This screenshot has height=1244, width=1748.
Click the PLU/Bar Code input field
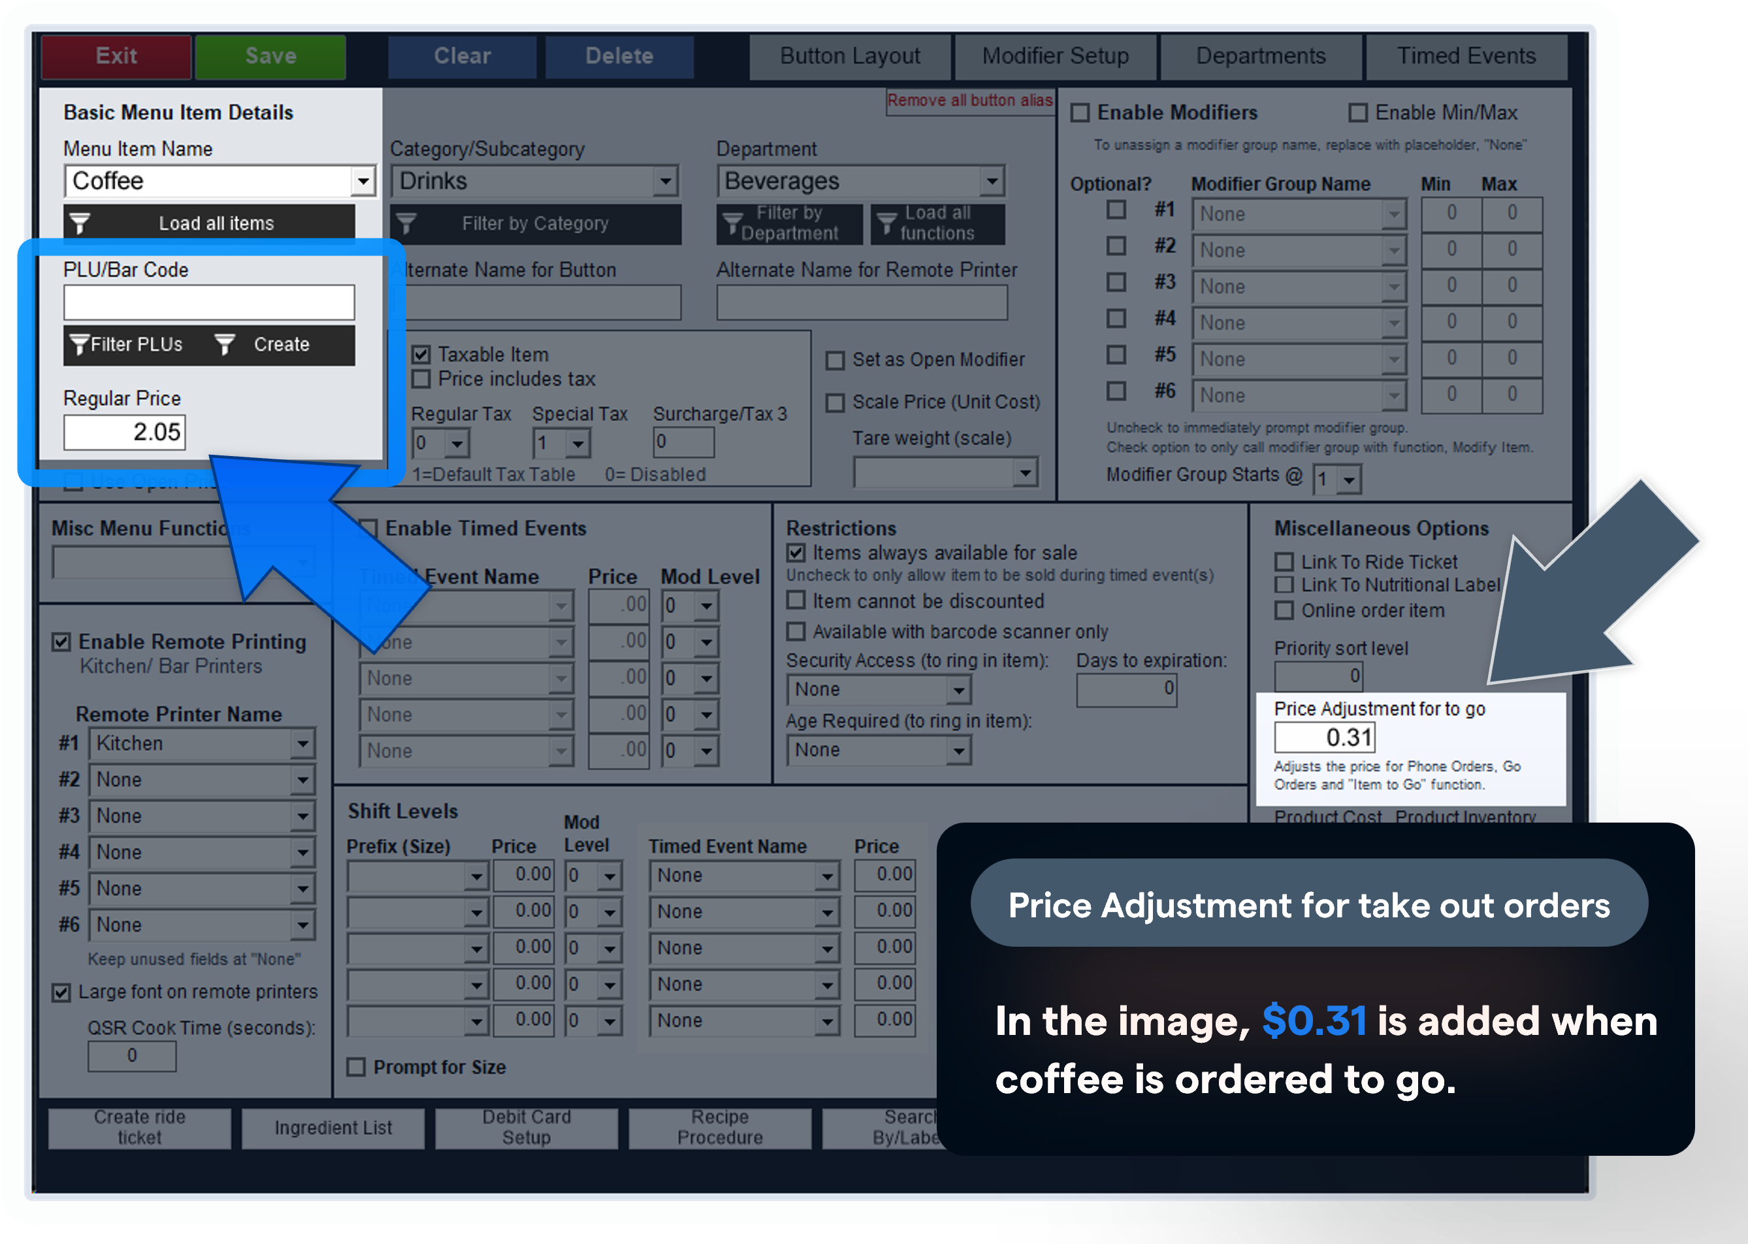pyautogui.click(x=209, y=303)
